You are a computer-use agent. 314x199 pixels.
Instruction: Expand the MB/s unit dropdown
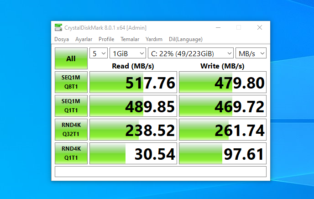coord(251,53)
